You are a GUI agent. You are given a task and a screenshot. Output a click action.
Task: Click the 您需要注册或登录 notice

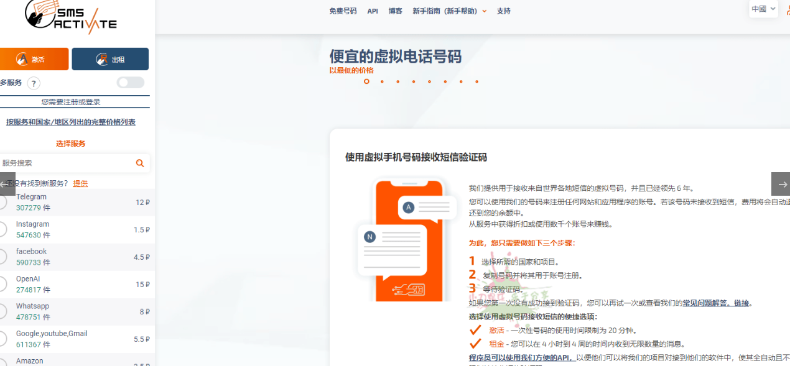pyautogui.click(x=71, y=102)
